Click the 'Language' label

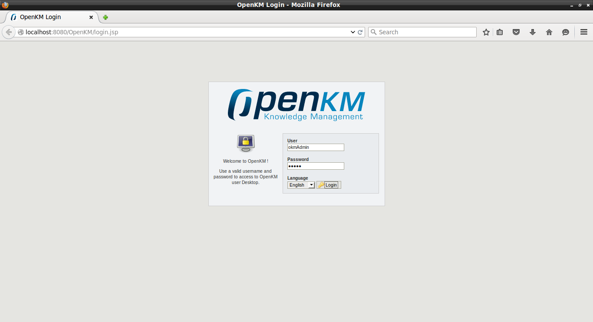(297, 178)
